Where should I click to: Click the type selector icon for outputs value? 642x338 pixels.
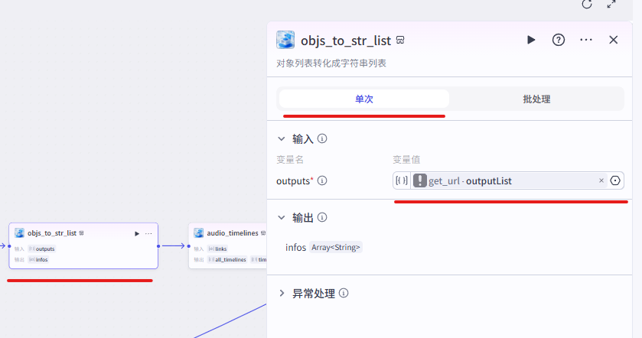pos(402,180)
